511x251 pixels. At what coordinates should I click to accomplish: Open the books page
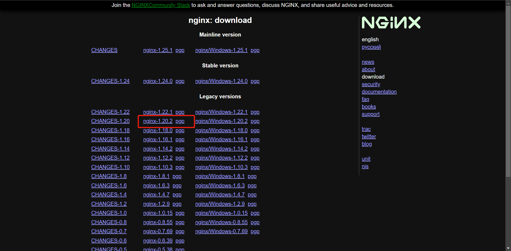[x=369, y=107]
